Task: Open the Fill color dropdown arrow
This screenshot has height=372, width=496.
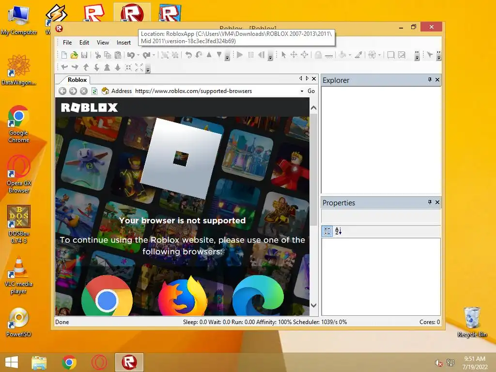Action: click(x=350, y=55)
